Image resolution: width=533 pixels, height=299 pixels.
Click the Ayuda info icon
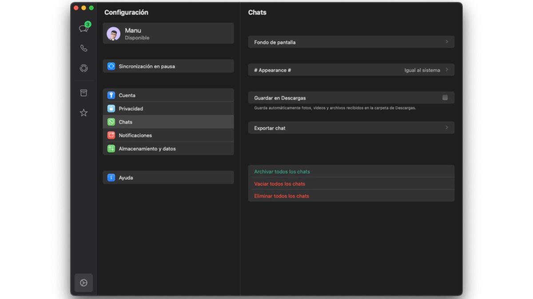click(111, 178)
